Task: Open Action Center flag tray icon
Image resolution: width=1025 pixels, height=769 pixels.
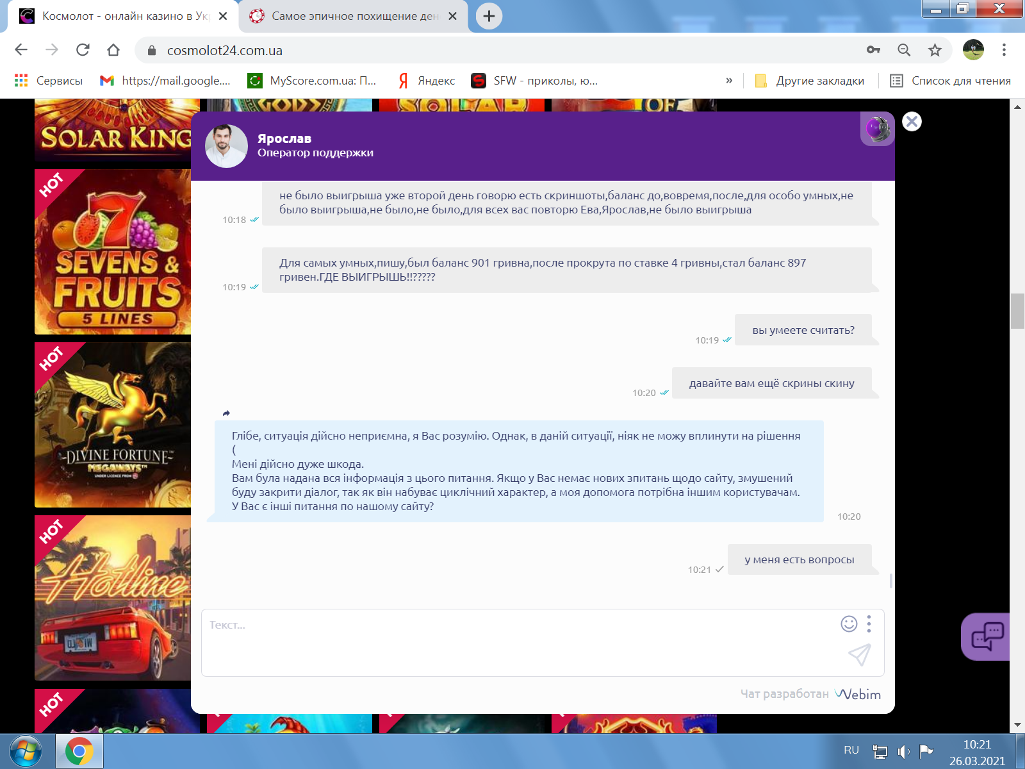Action: tap(926, 751)
